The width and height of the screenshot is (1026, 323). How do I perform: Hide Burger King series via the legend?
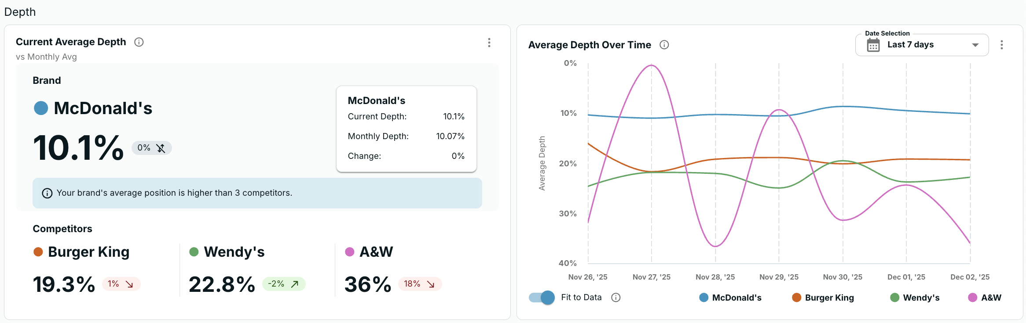[823, 298]
